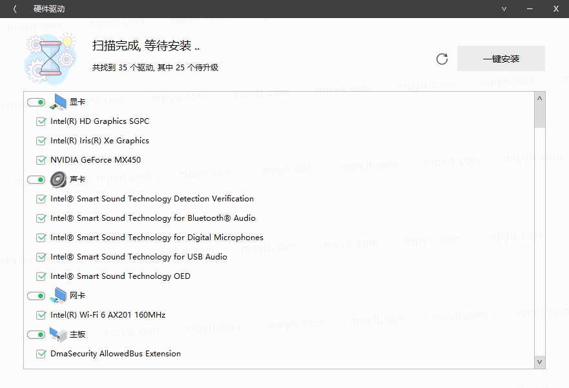Click the back arrow in title bar
The width and height of the screenshot is (569, 388).
click(15, 8)
